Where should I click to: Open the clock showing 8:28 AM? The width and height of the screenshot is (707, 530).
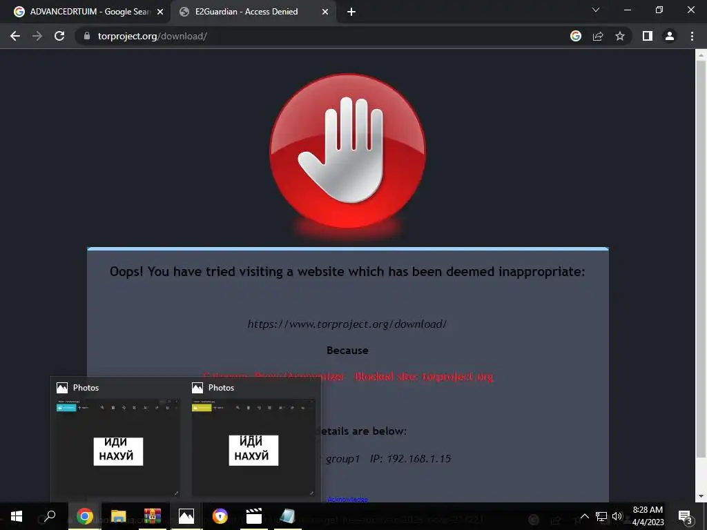coord(648,516)
